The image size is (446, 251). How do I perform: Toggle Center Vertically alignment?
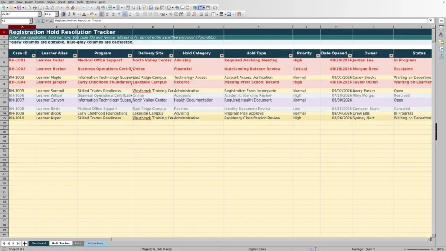click(x=125, y=14)
